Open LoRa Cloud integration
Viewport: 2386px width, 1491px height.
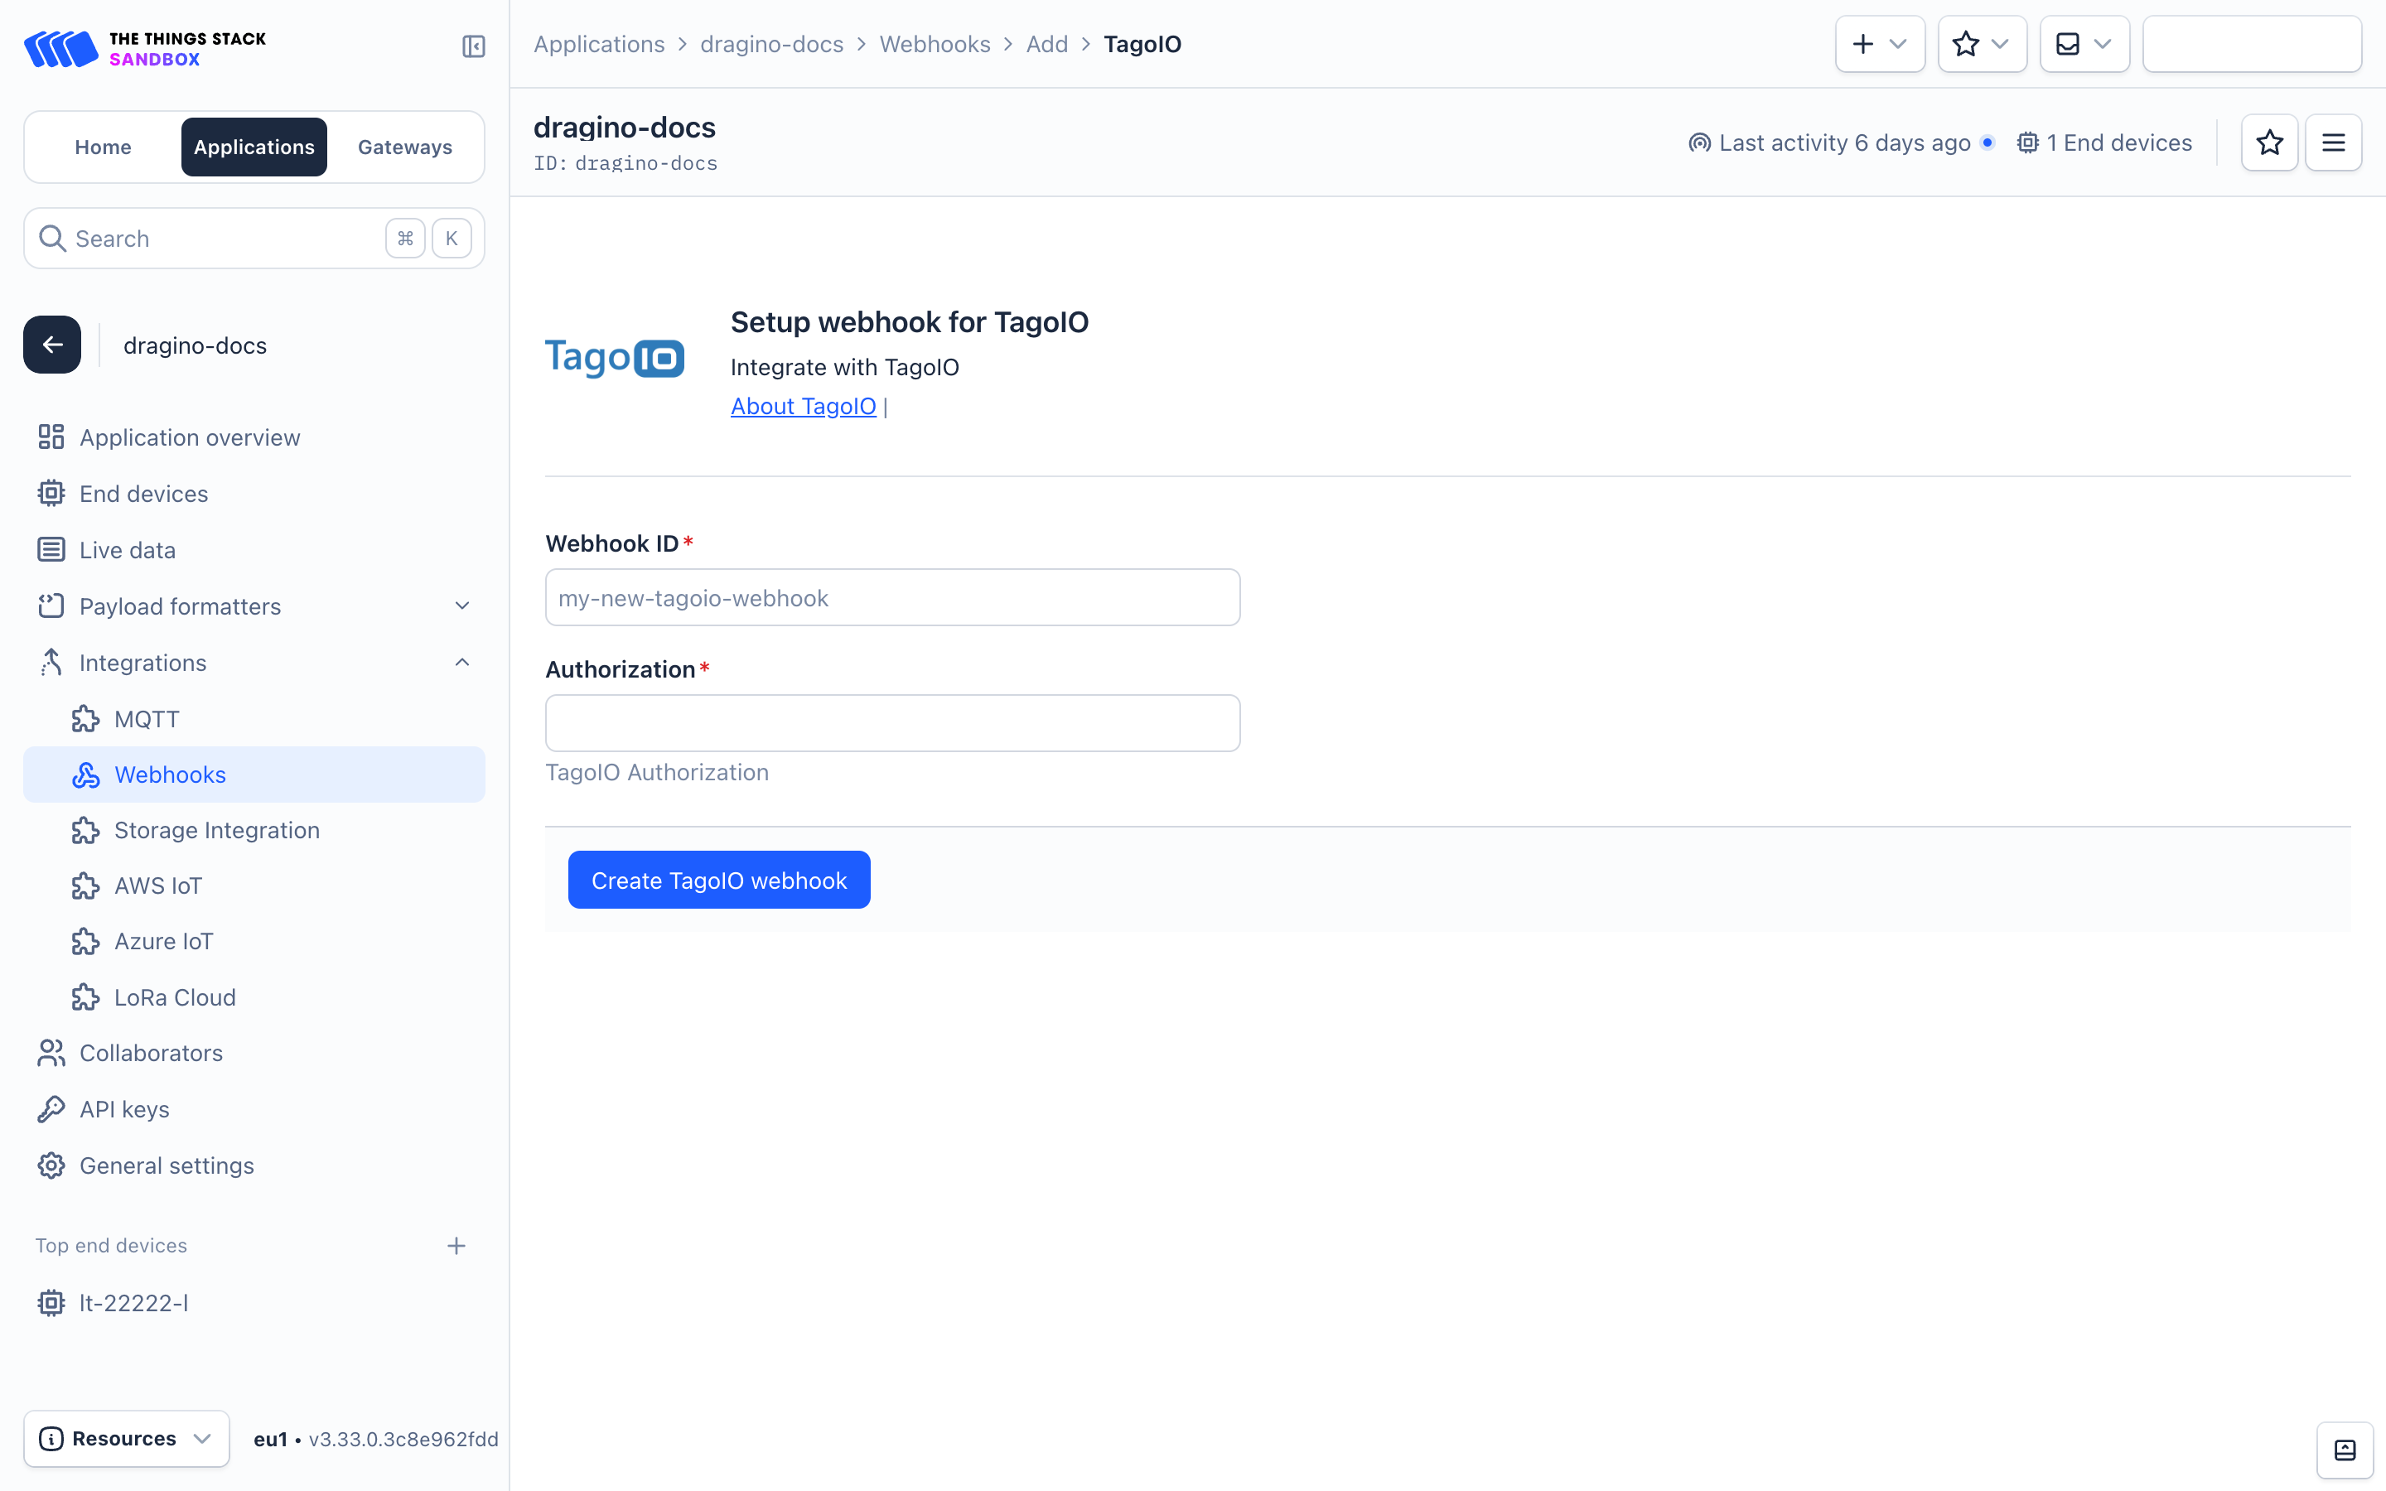[x=254, y=997]
